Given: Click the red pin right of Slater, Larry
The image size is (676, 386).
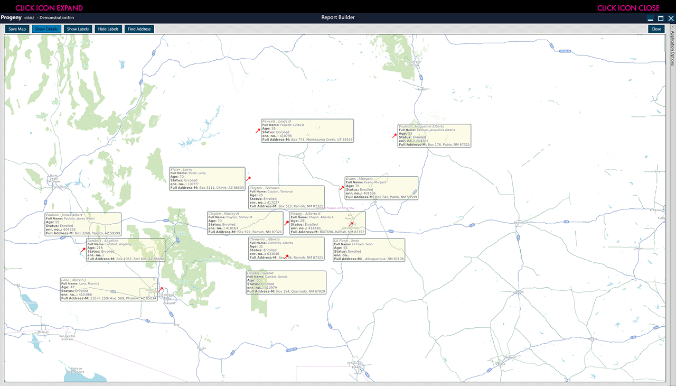Looking at the screenshot, I should (x=249, y=179).
